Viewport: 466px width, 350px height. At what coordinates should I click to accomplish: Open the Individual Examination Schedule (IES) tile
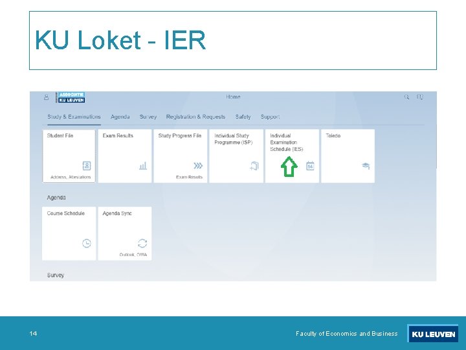click(x=292, y=156)
